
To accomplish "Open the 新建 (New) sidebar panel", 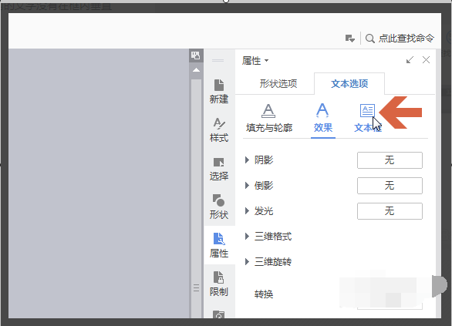I will (x=219, y=92).
